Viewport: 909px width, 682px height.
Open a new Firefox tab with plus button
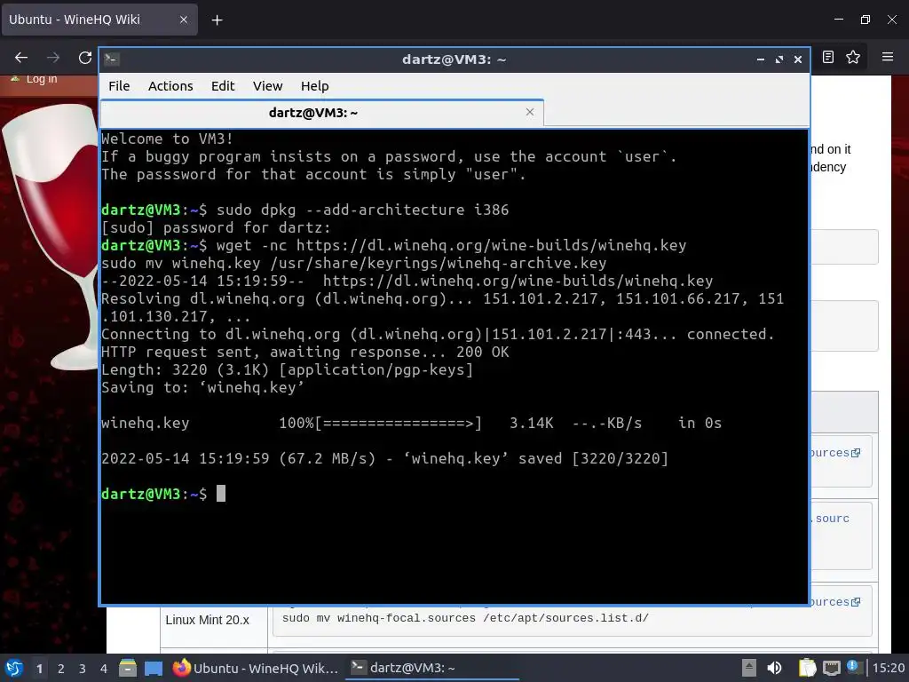pos(217,20)
